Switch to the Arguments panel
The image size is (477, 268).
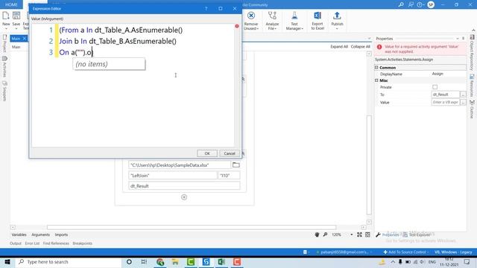pyautogui.click(x=40, y=234)
